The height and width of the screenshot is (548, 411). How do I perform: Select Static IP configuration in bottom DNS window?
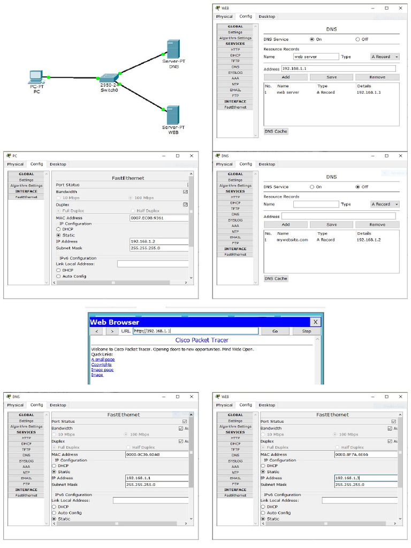click(x=54, y=472)
